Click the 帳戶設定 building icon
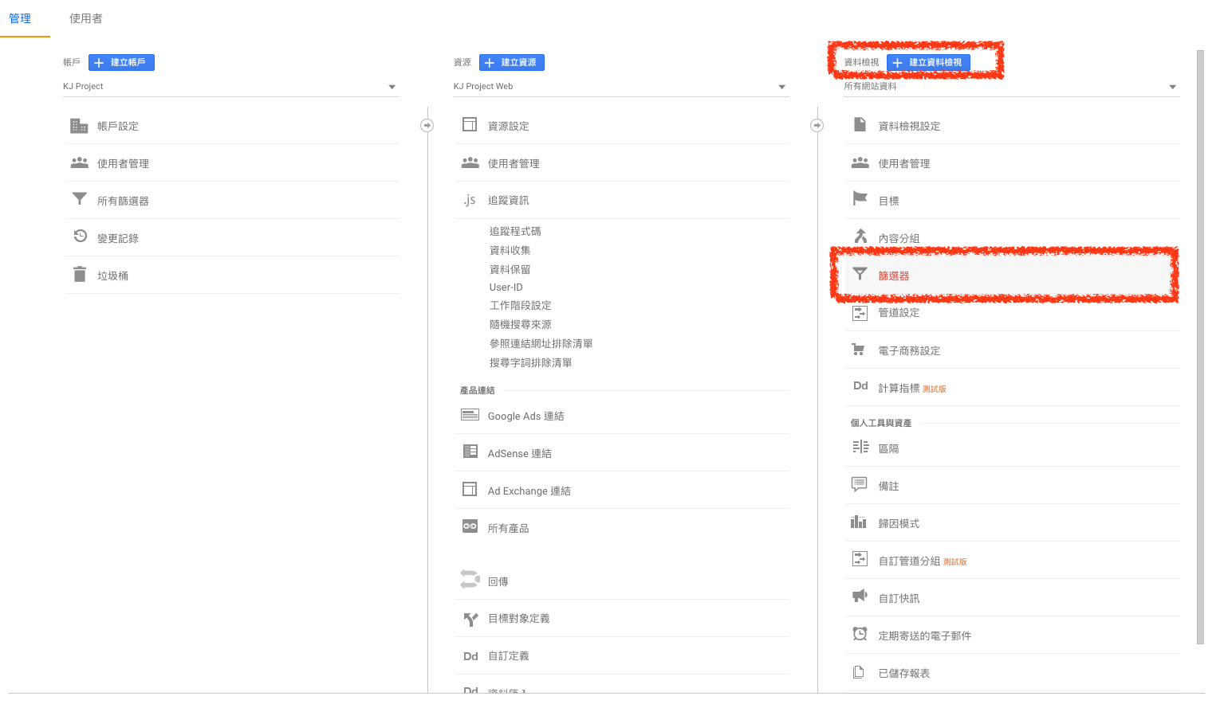The image size is (1228, 704). point(79,126)
